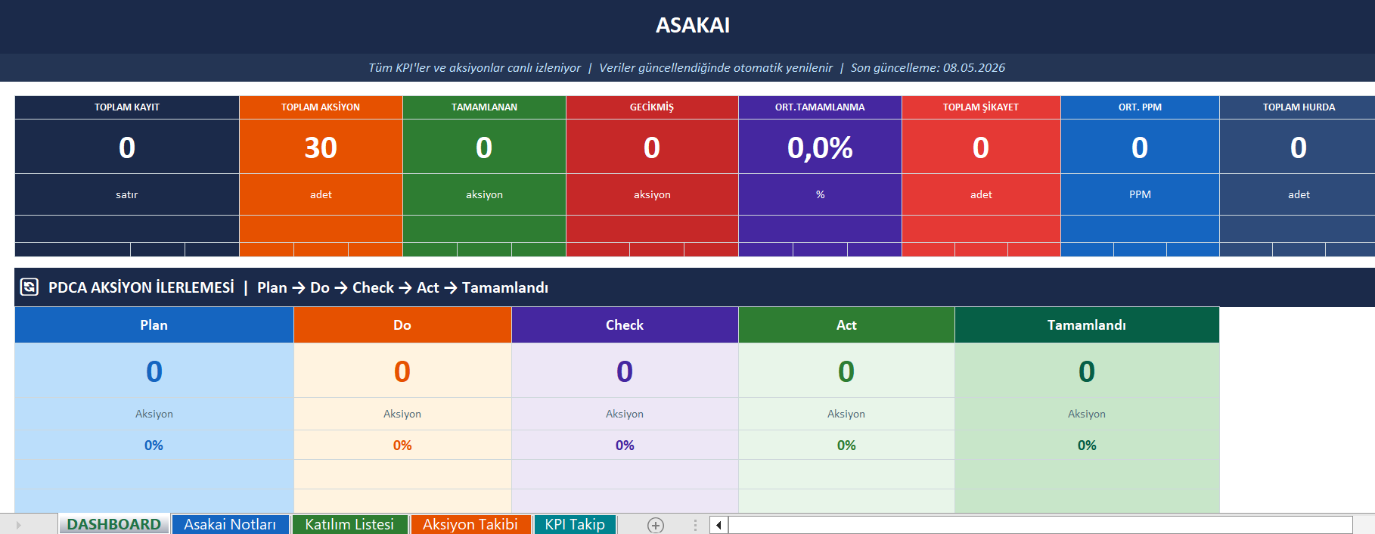Select the GECİKMİŞ header cell
Image resolution: width=1375 pixels, height=534 pixels.
tap(652, 107)
